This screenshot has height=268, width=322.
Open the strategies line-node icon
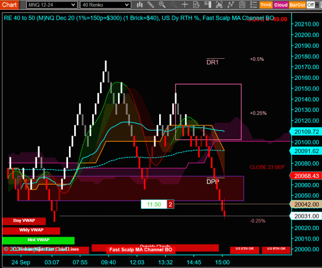coord(231,5)
